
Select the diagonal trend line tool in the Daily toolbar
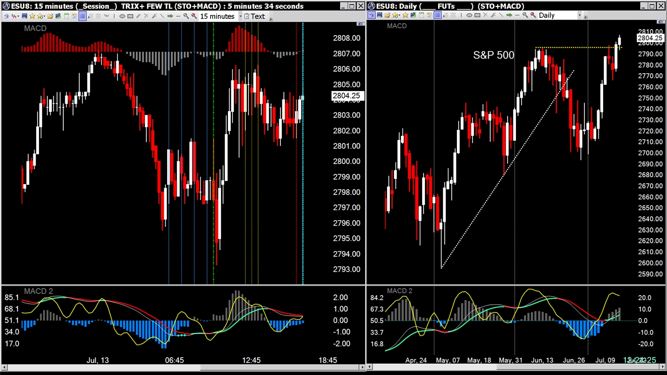pyautogui.click(x=501, y=15)
